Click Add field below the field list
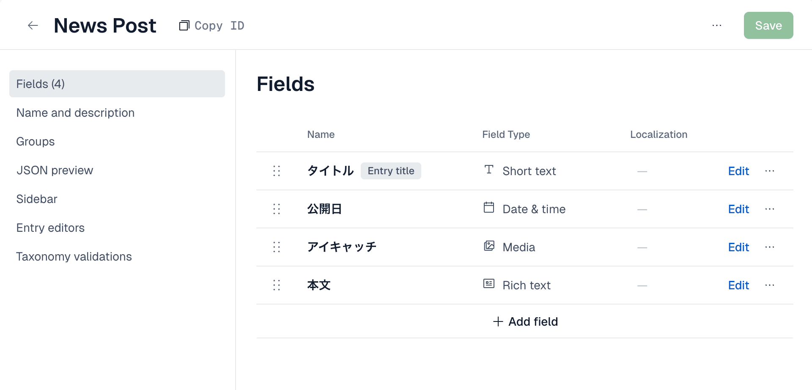The width and height of the screenshot is (812, 390). click(524, 321)
